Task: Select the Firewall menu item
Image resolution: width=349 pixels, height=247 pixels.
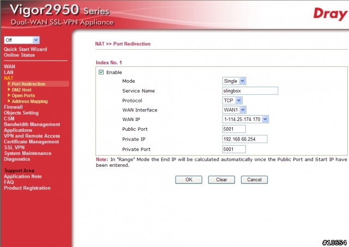Action: click(x=13, y=107)
